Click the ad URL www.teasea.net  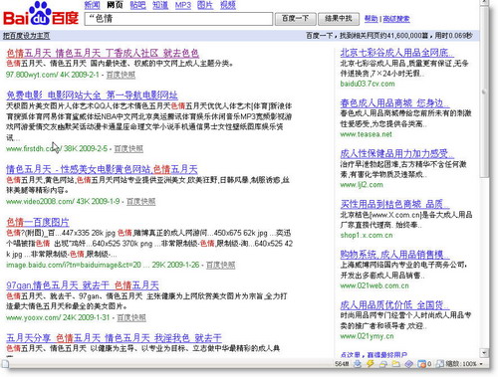[366, 134]
